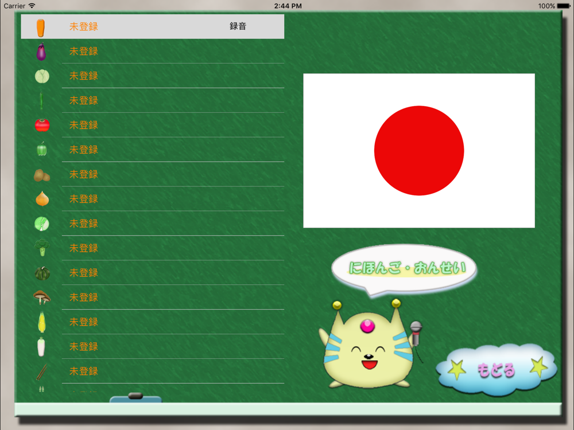Select the 未登録 label next to cabbage
Screen dimensions: 574x430
(84, 76)
